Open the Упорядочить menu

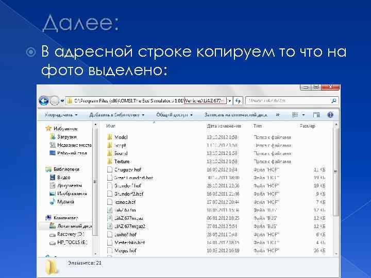61,115
